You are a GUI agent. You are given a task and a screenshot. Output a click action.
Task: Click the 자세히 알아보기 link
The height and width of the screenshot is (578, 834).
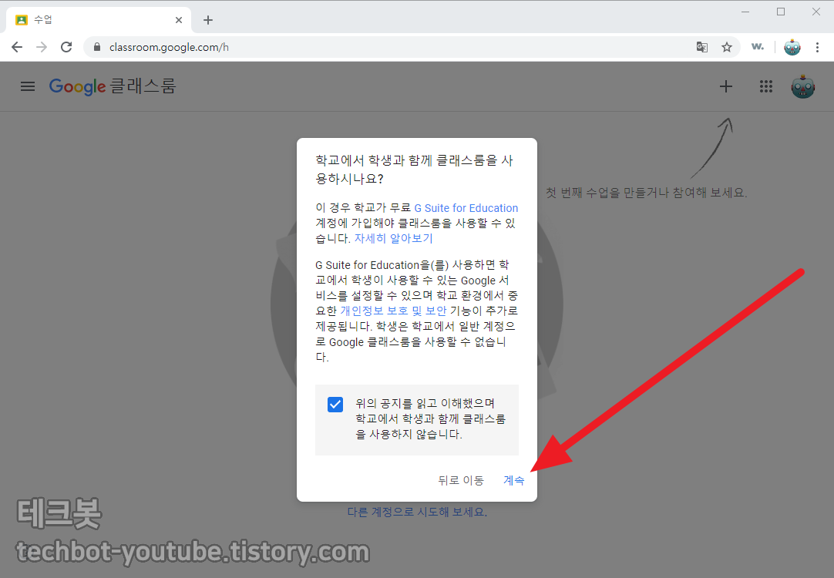point(394,238)
